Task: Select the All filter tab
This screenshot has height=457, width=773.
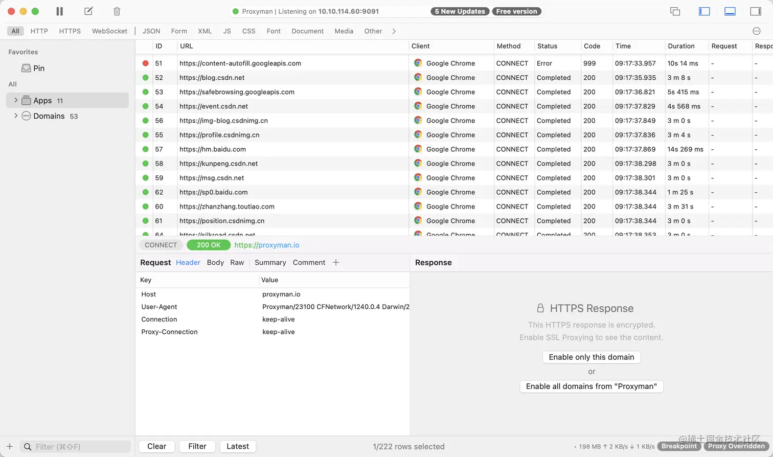Action: pyautogui.click(x=15, y=31)
